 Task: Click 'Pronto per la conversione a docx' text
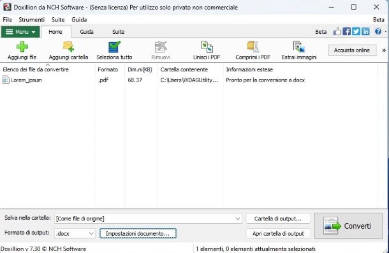pos(265,80)
